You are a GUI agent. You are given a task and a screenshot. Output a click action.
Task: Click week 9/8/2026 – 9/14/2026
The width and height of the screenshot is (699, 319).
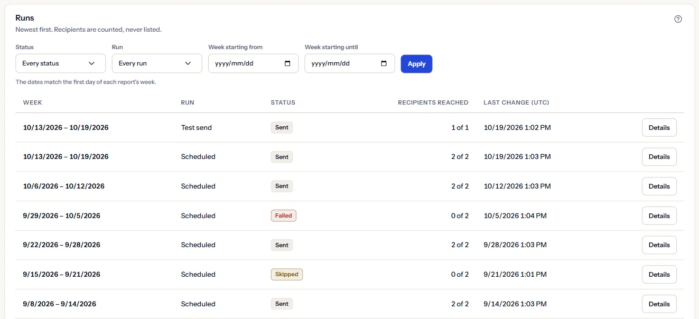click(60, 304)
